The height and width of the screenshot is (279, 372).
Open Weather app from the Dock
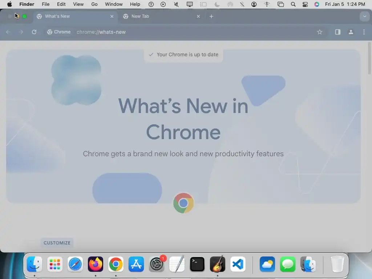pos(267,264)
